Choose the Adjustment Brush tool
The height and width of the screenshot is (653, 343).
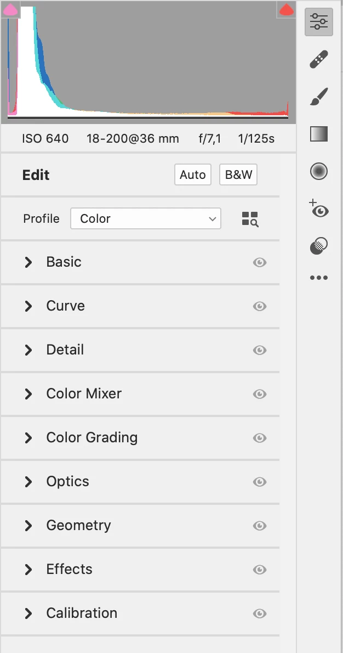319,97
